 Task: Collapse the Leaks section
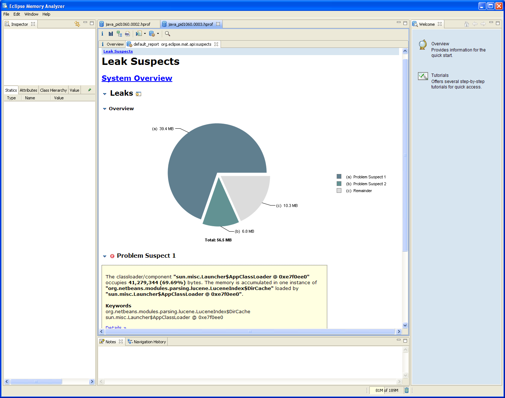click(105, 94)
